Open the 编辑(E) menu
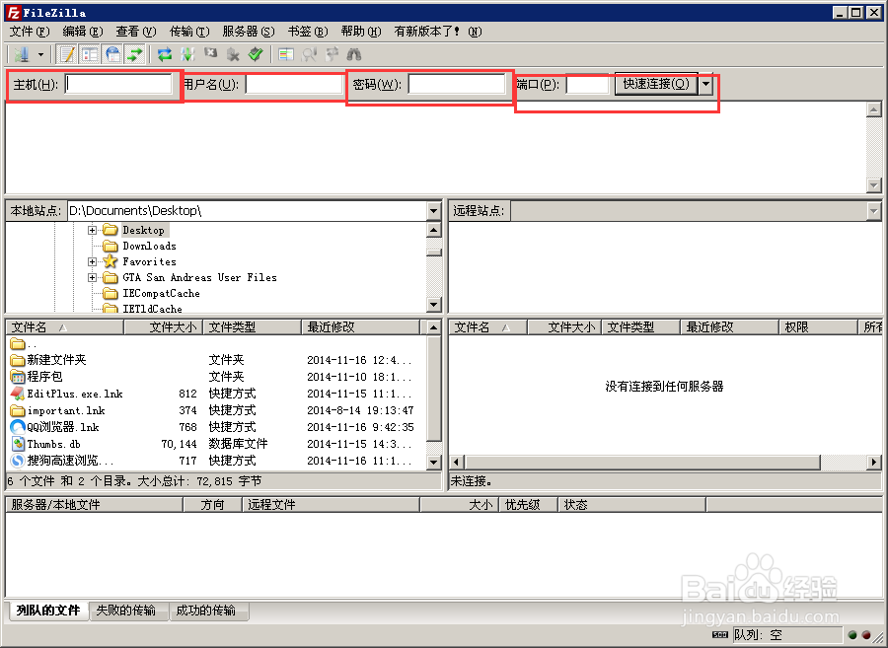 [83, 32]
